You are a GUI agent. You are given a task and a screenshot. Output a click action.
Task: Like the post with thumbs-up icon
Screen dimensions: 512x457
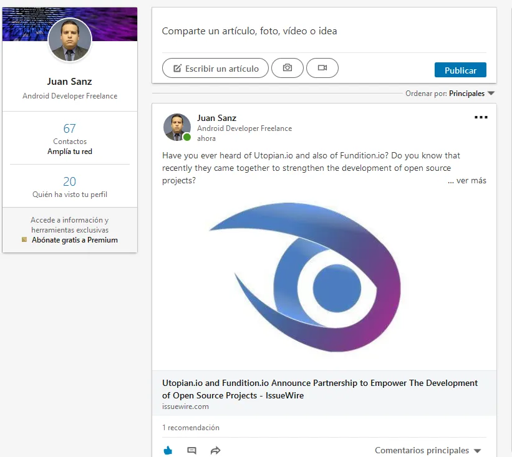pyautogui.click(x=168, y=451)
